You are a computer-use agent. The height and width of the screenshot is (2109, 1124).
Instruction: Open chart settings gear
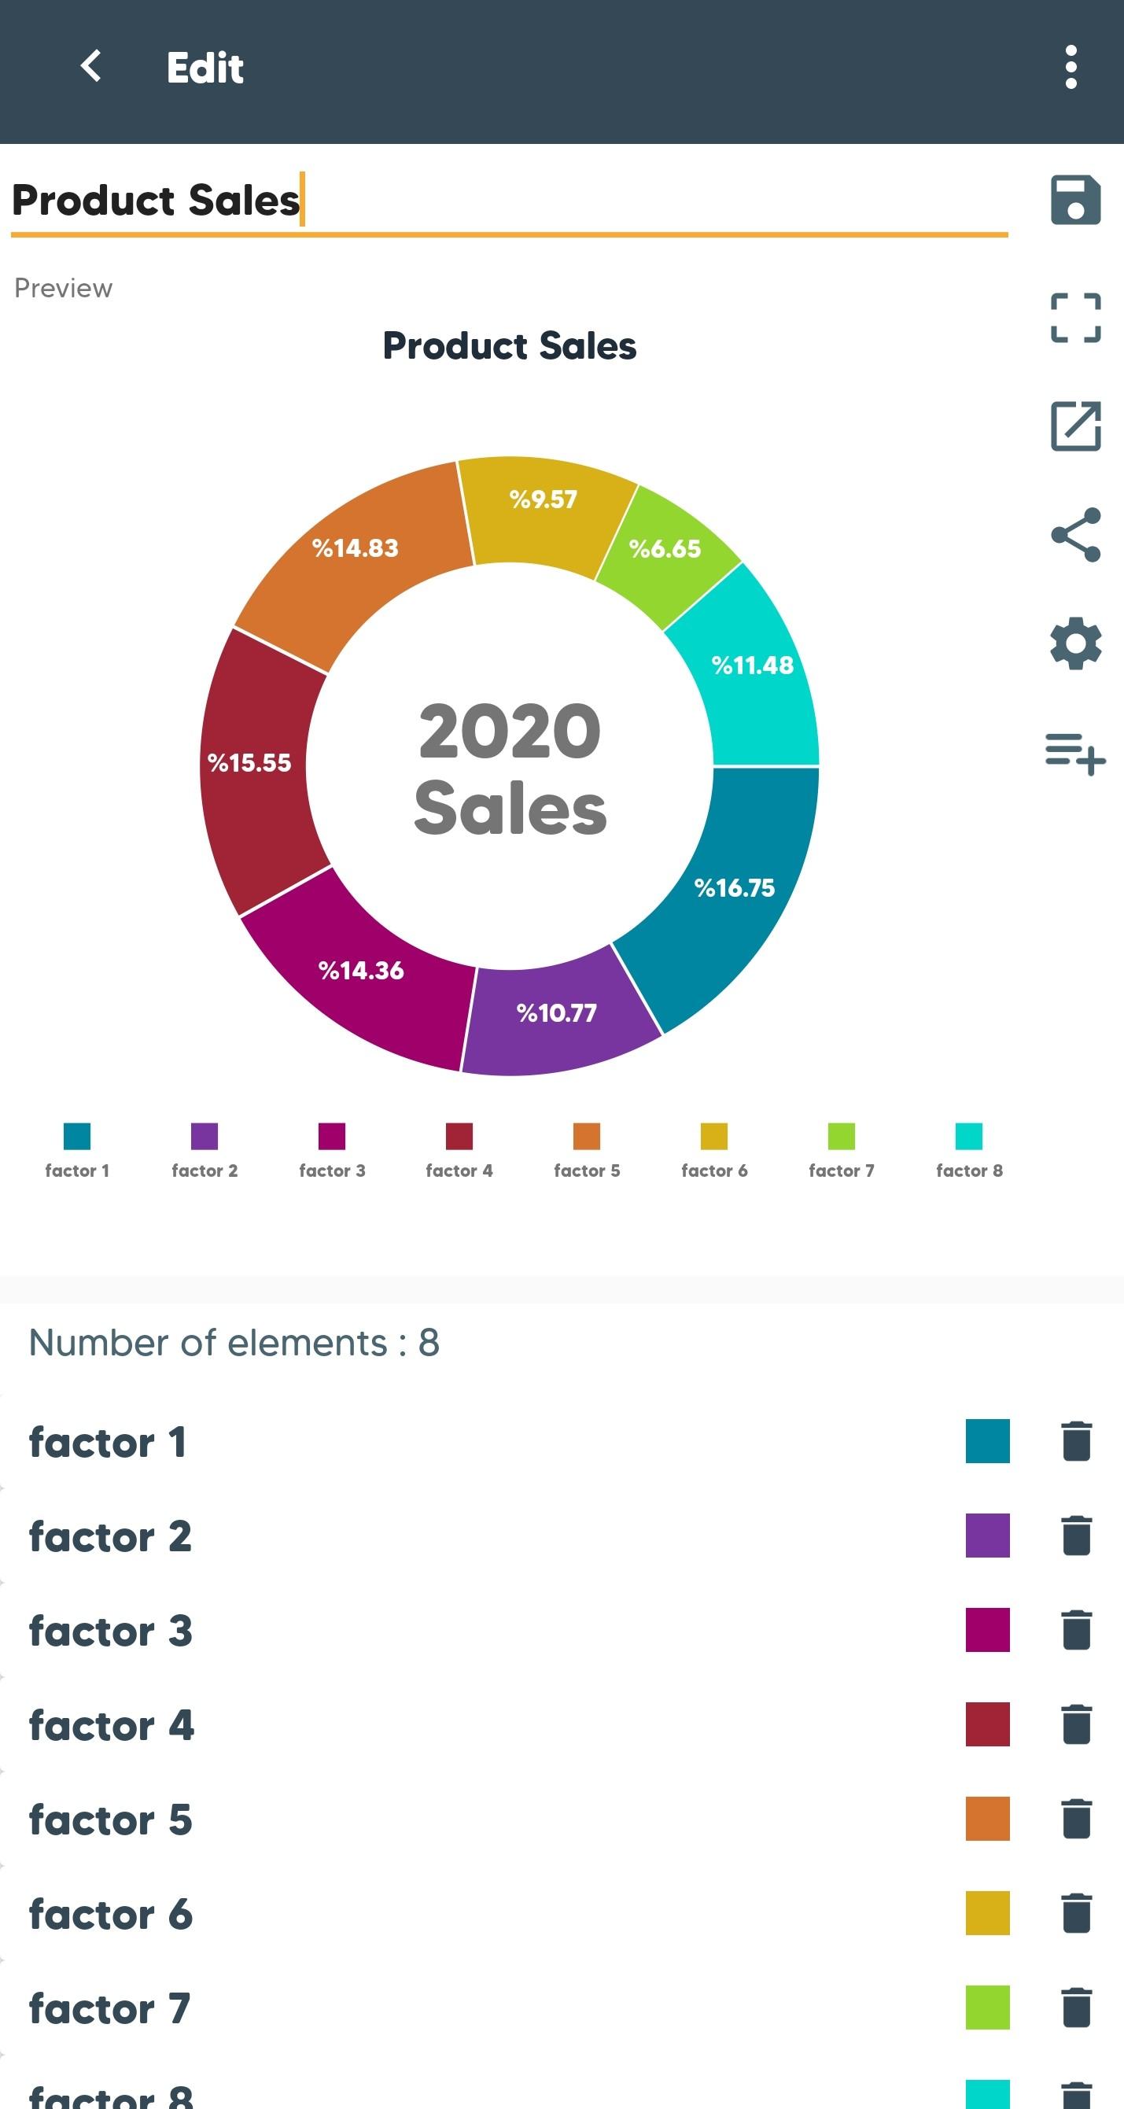[1075, 643]
